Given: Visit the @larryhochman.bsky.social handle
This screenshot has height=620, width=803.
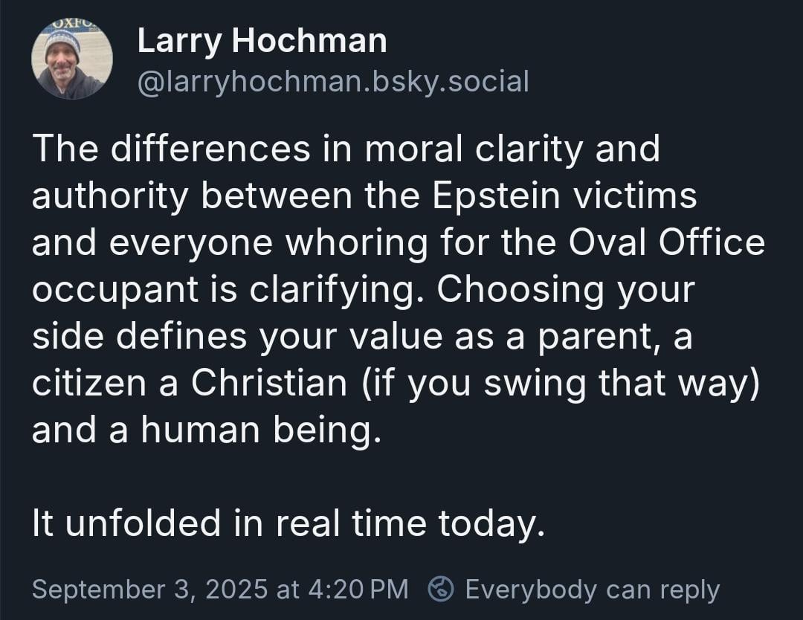Looking at the screenshot, I should (333, 82).
